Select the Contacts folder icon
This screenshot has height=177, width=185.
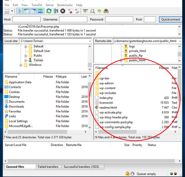point(6,87)
